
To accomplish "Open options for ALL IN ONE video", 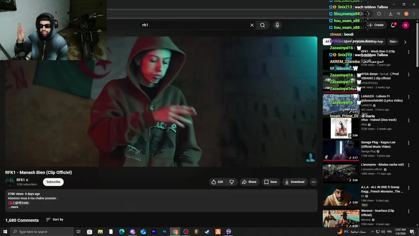I will 409,187.
